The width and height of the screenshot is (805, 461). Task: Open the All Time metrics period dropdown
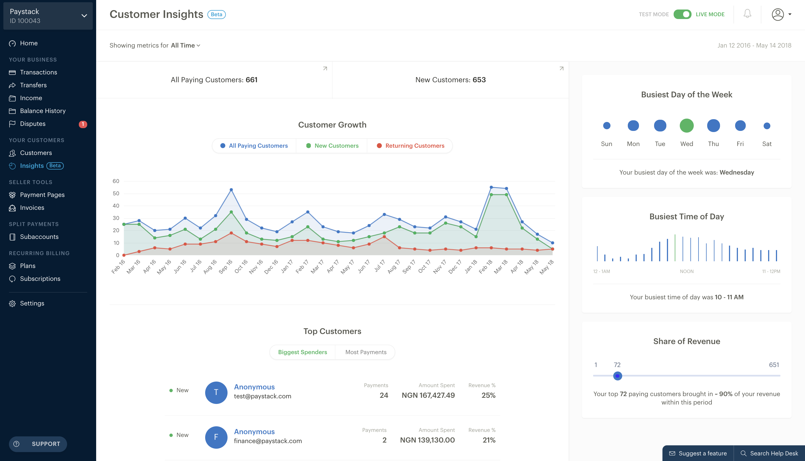[186, 45]
